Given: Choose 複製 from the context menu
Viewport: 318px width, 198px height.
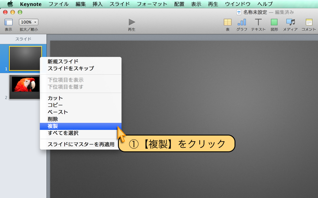Looking at the screenshot, I should 53,126.
